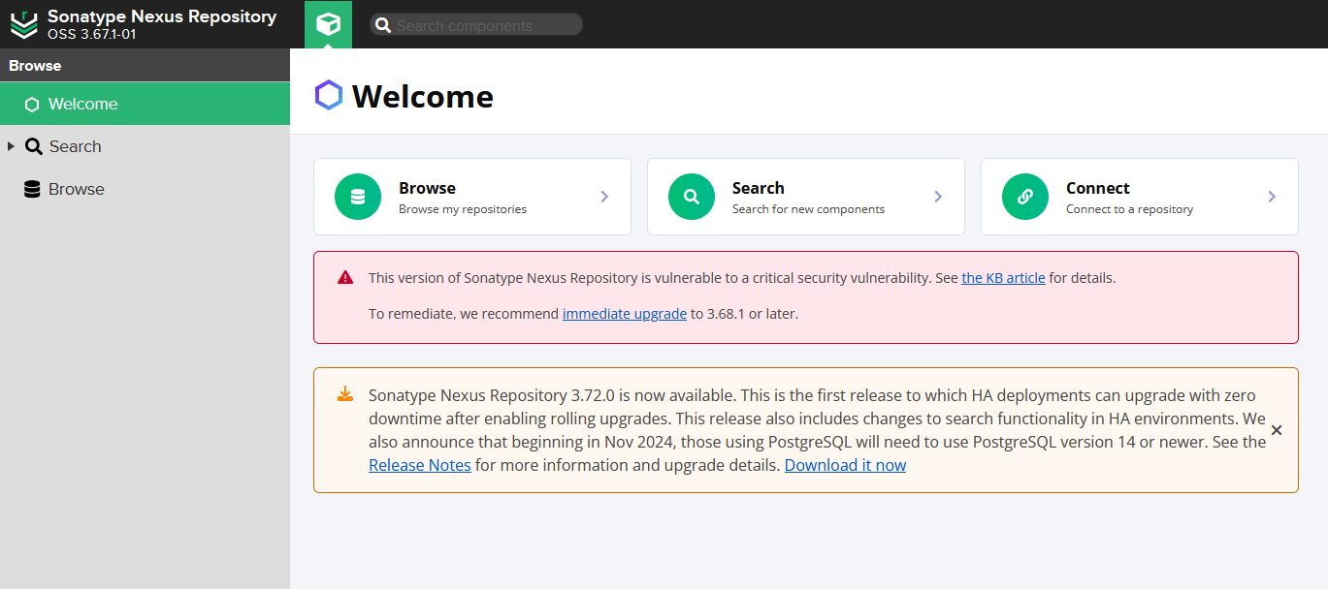This screenshot has width=1328, height=589.
Task: Click the OSS 3.67.1-01 version text
Action: [92, 34]
